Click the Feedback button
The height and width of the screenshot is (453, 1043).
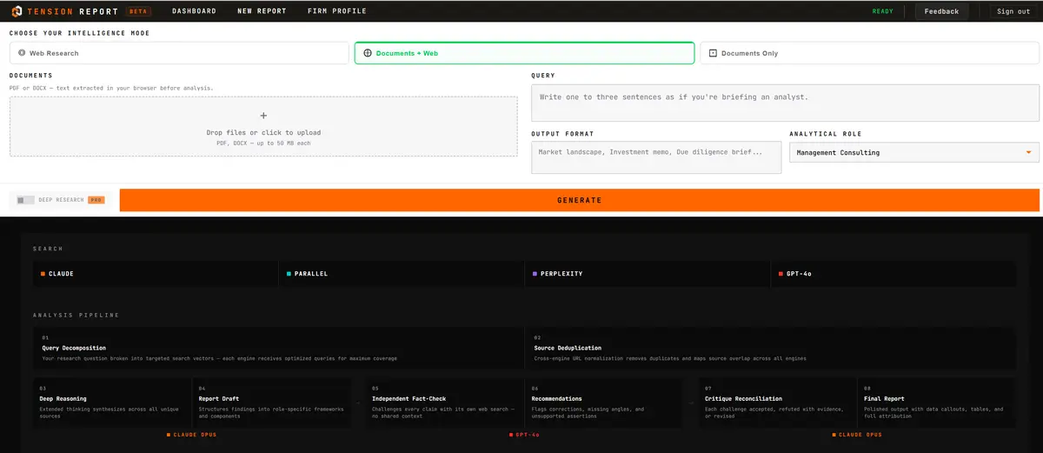pos(941,11)
